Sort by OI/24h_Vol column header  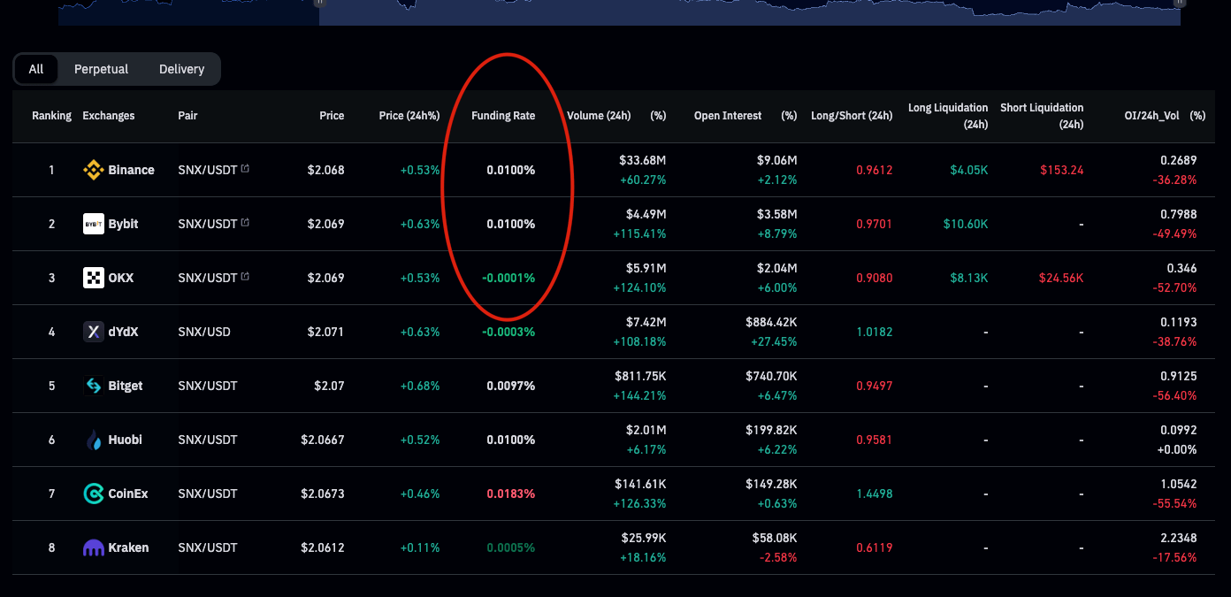[1151, 116]
